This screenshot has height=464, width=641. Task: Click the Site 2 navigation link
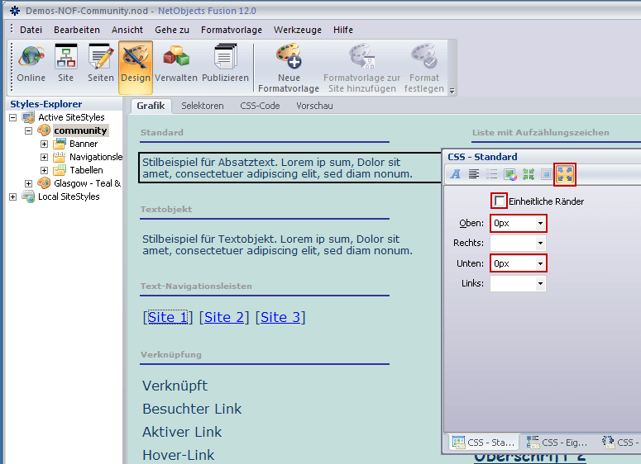click(224, 317)
